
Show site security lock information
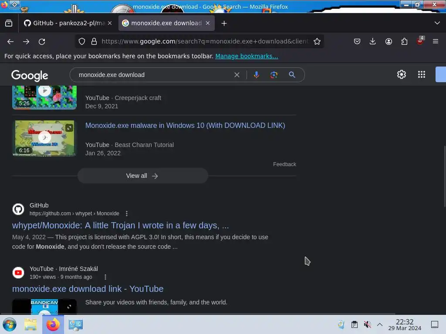[94, 41]
